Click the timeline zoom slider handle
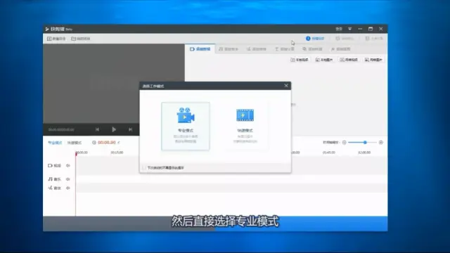 (x=365, y=142)
